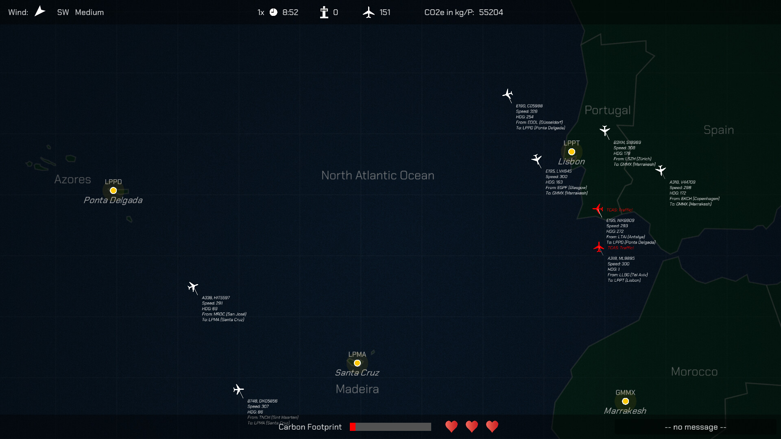Click the first heart life indicator
This screenshot has width=781, height=439.
[x=452, y=427]
